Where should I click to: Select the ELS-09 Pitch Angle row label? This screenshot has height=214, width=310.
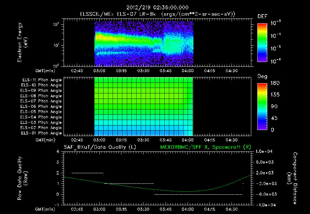tap(41, 91)
